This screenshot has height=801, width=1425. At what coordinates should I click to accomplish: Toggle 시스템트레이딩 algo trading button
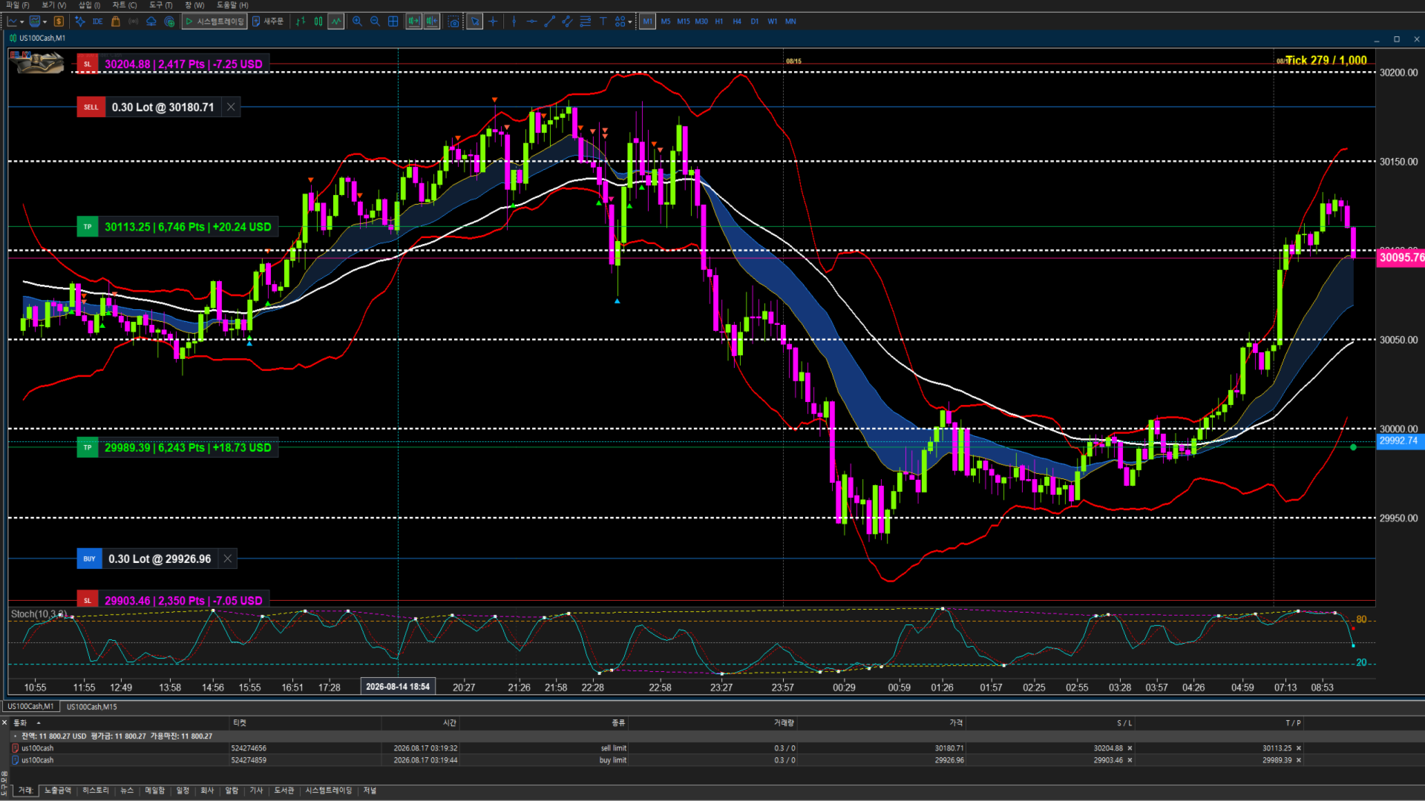(x=214, y=22)
